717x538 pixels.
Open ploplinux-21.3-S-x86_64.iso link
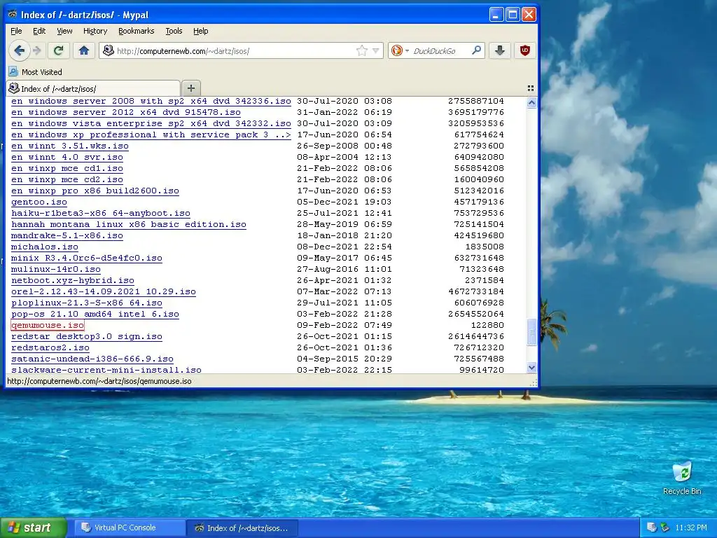click(x=86, y=303)
